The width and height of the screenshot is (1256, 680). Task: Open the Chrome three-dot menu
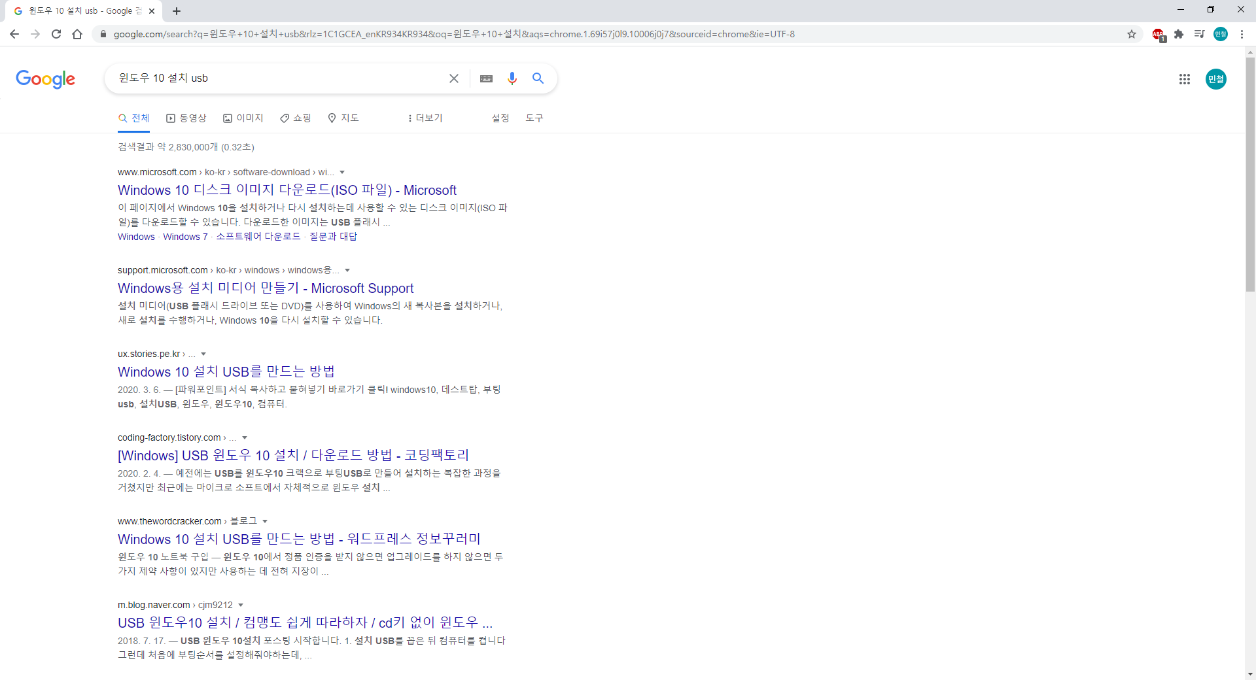[x=1242, y=34]
